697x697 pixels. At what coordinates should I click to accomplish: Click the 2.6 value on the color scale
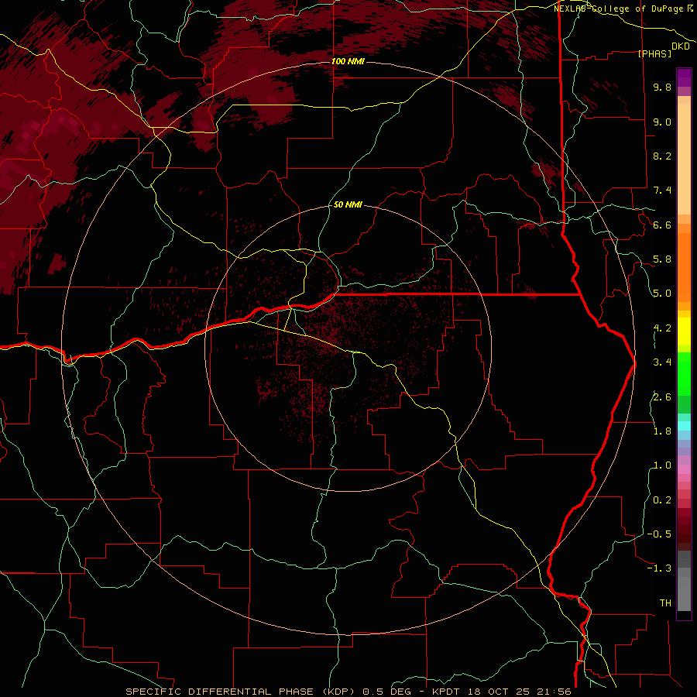[662, 397]
